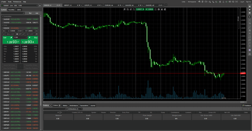Open the alerts bell icon in top bar

(x=223, y=2)
